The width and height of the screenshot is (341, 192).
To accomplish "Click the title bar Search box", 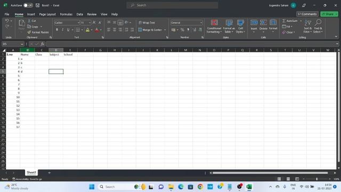I will (x=172, y=5).
